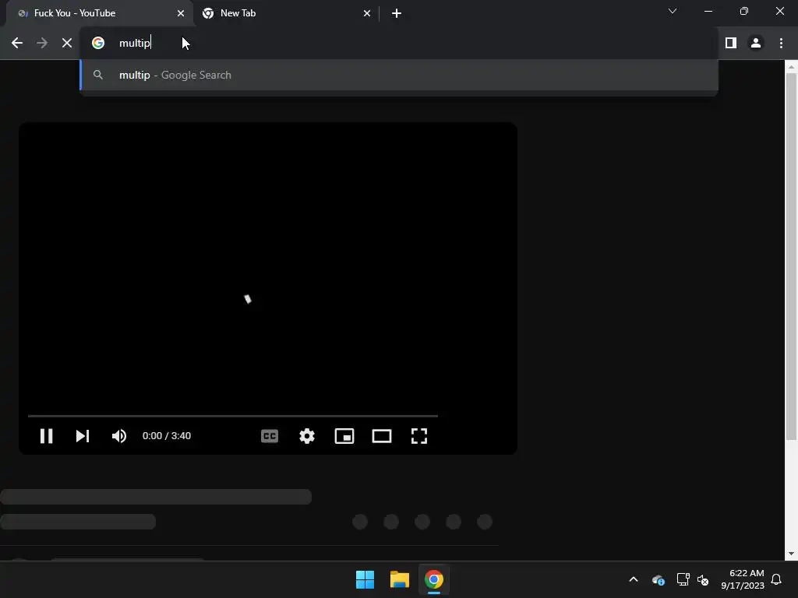Image resolution: width=798 pixels, height=598 pixels.
Task: Click the Chrome taskbar icon
Action: (434, 579)
